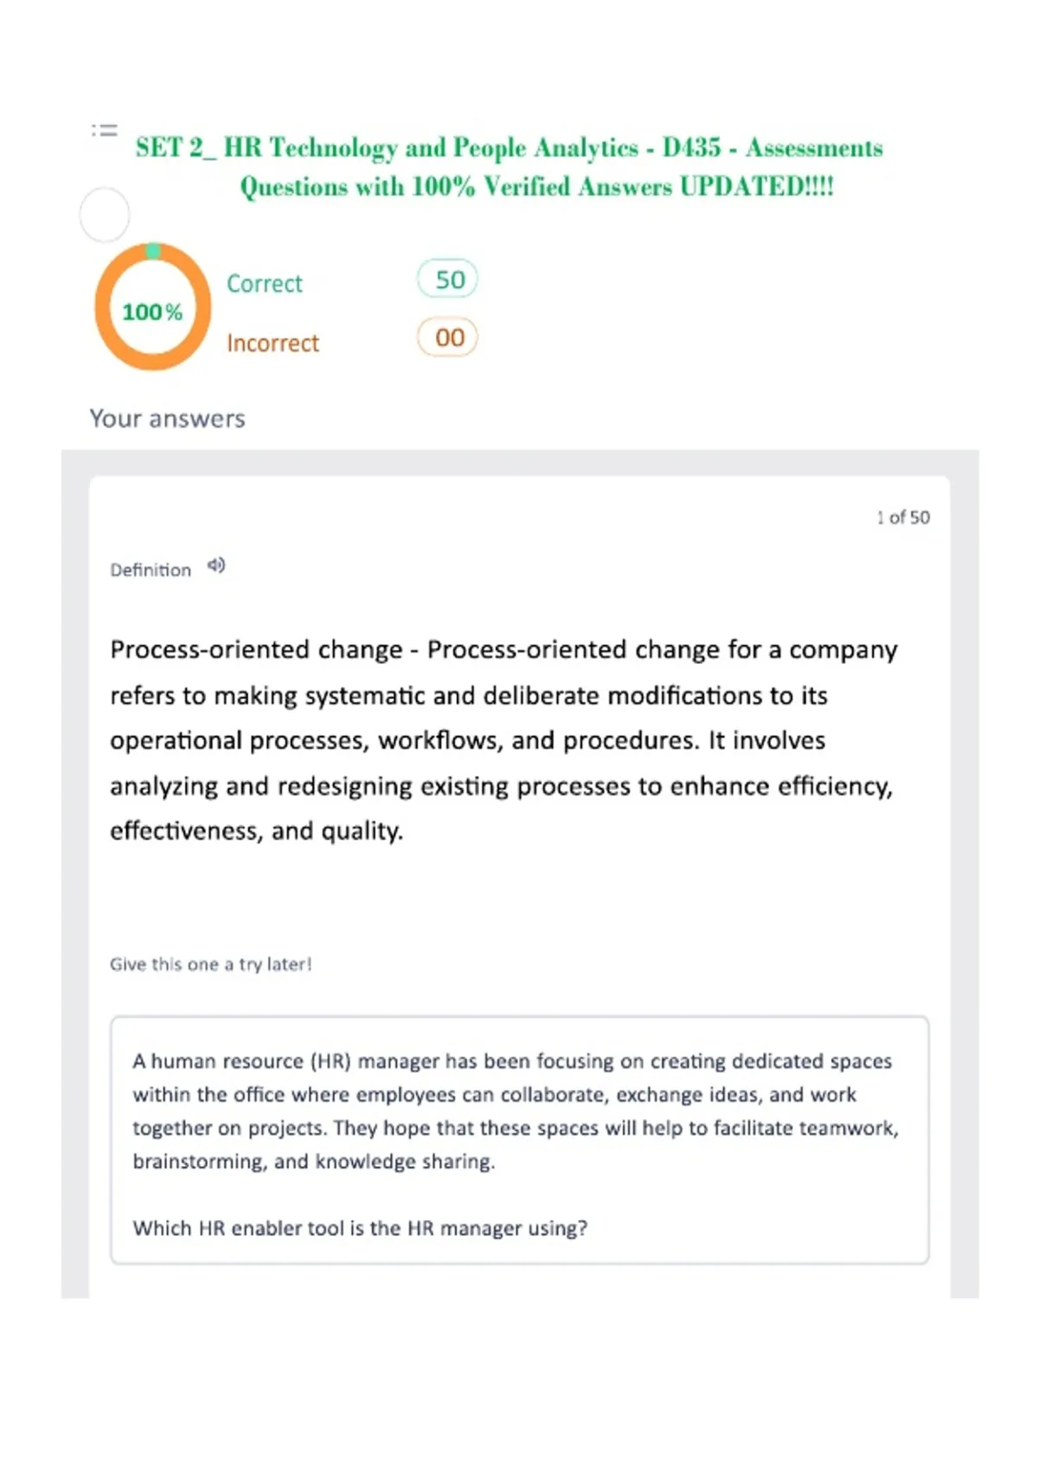Select the 100% text inside the ring
The height and width of the screenshot is (1471, 1038).
(152, 312)
